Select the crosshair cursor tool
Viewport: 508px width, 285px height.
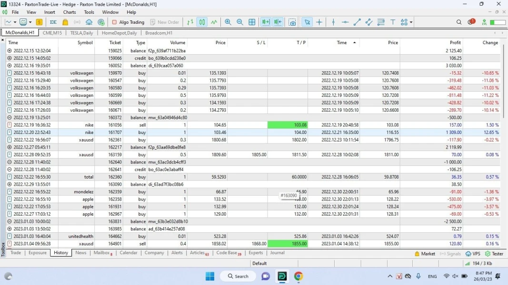coord(319,22)
